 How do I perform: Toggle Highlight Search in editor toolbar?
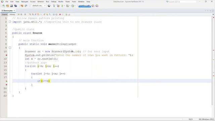(38, 14)
